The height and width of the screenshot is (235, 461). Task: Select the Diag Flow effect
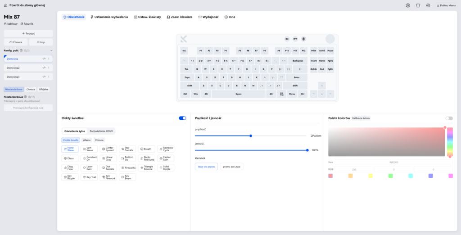click(70, 167)
